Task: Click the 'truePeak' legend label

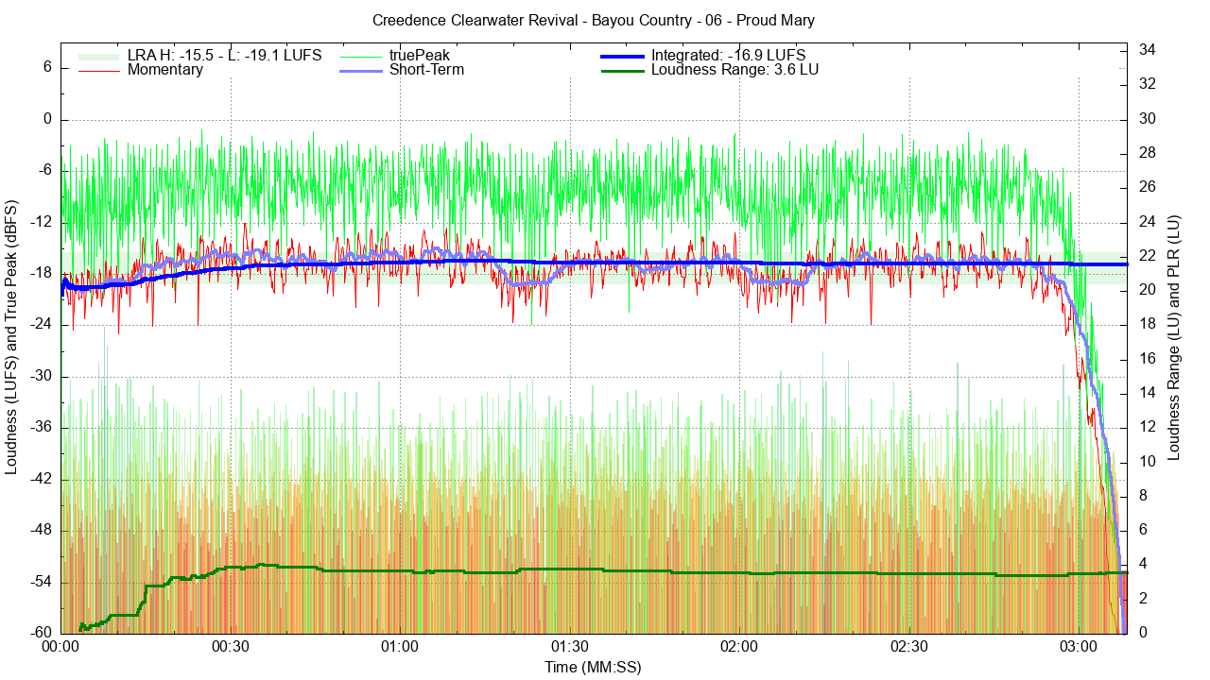Action: point(420,55)
